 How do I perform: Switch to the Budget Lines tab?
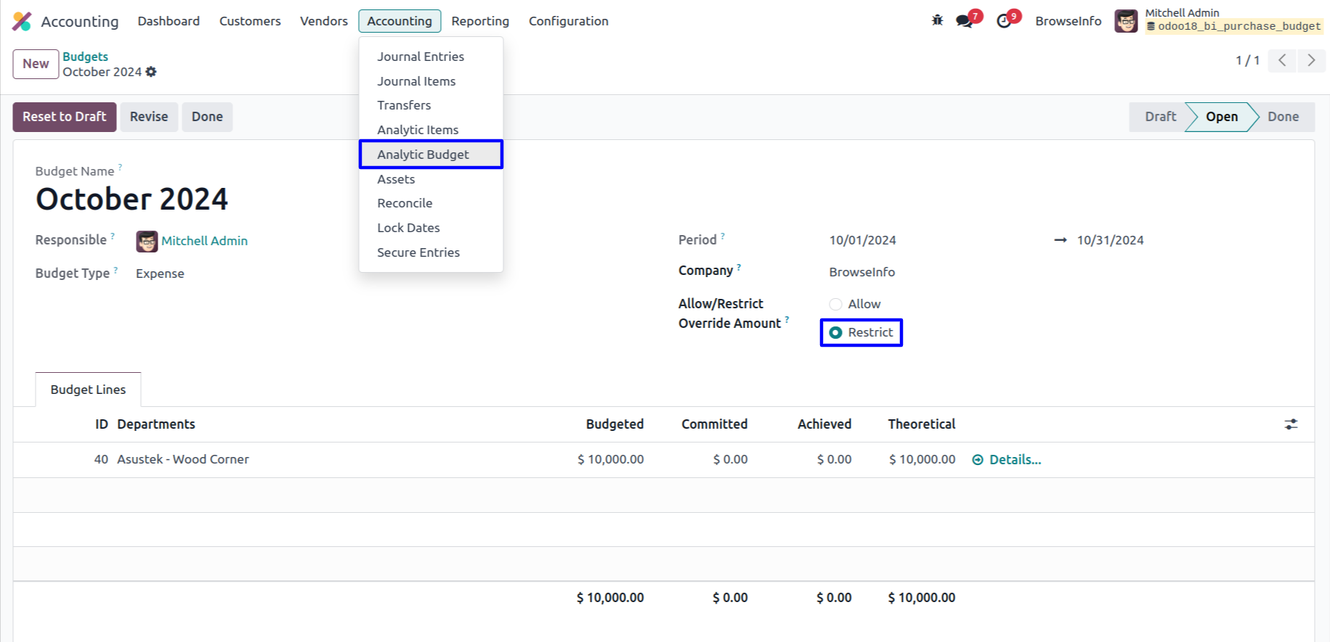pos(88,390)
